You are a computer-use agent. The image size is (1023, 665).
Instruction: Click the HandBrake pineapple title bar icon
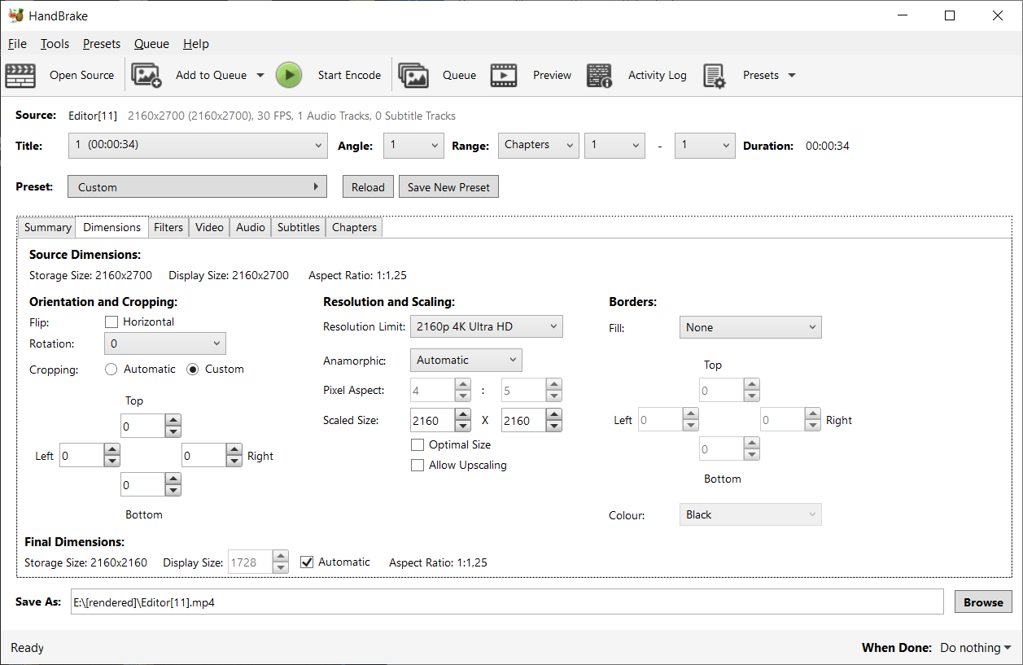(x=15, y=15)
